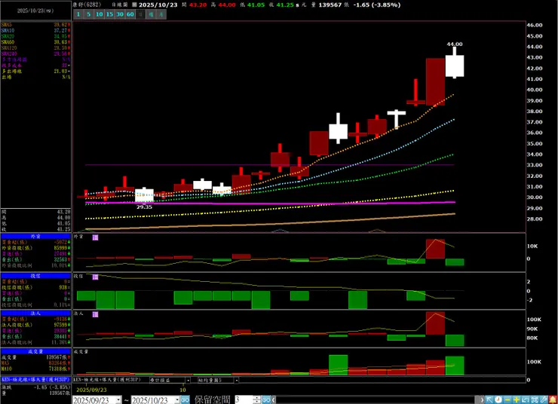Click the yellow plus zoom-in icon
Screen dimensions: 558x404
(517, 399)
